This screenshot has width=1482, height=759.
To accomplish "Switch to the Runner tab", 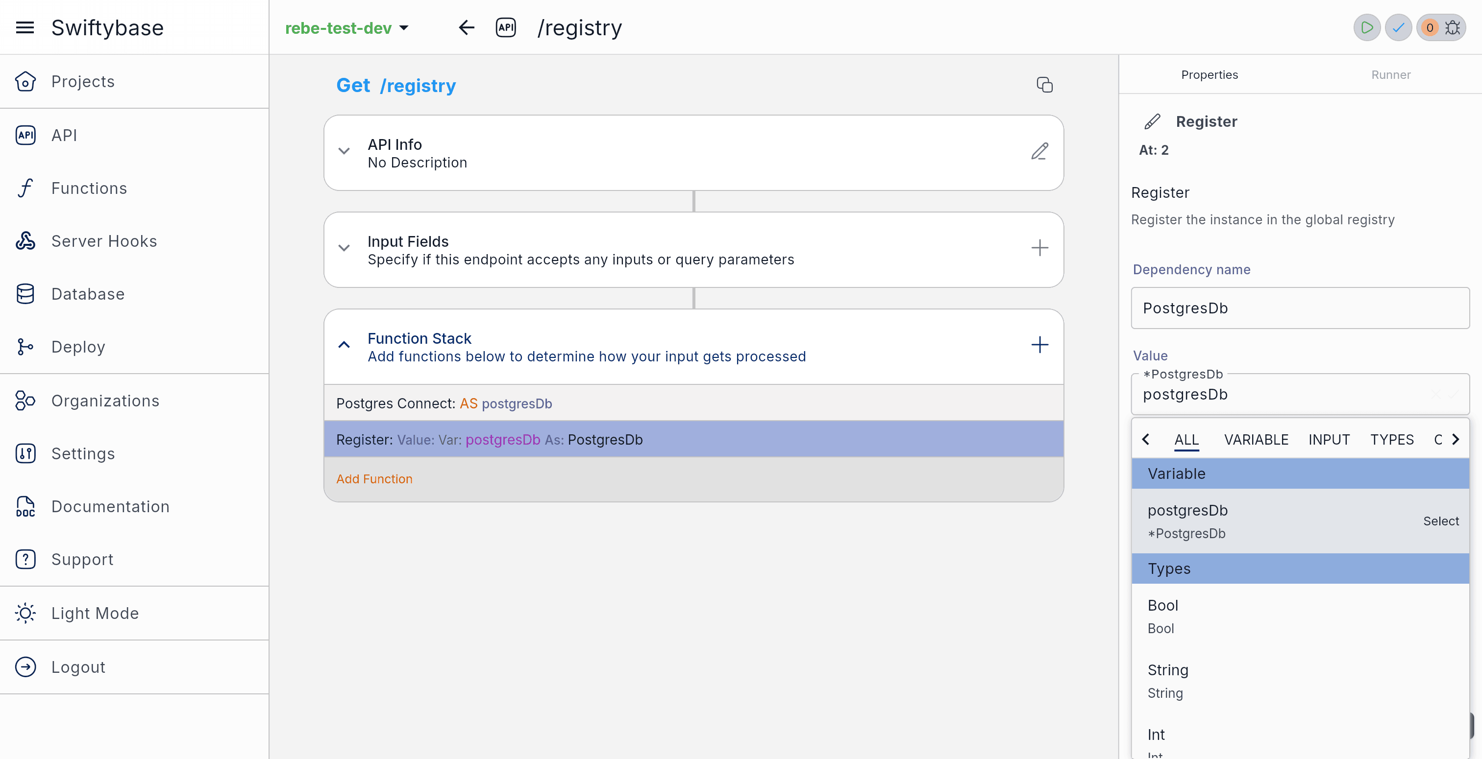I will 1390,75.
